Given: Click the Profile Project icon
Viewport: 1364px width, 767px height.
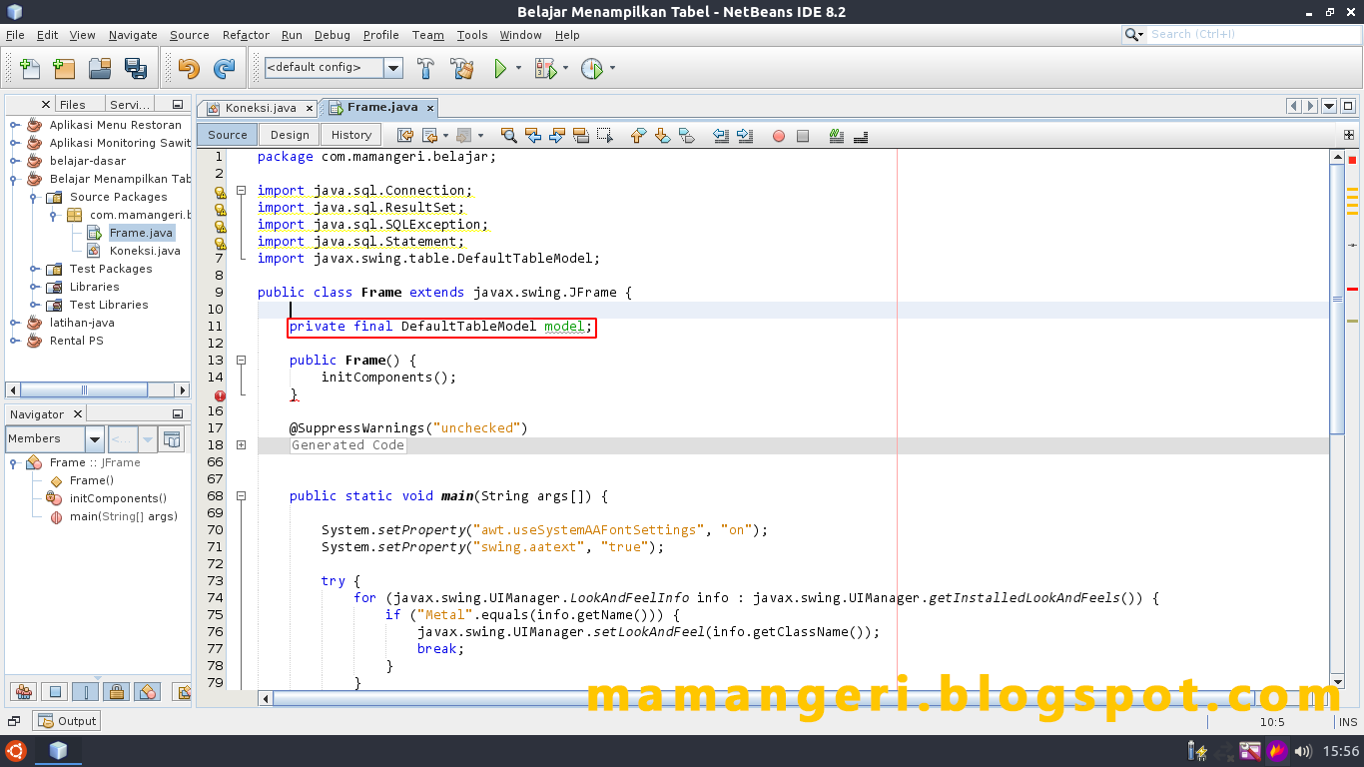Looking at the screenshot, I should pyautogui.click(x=591, y=68).
